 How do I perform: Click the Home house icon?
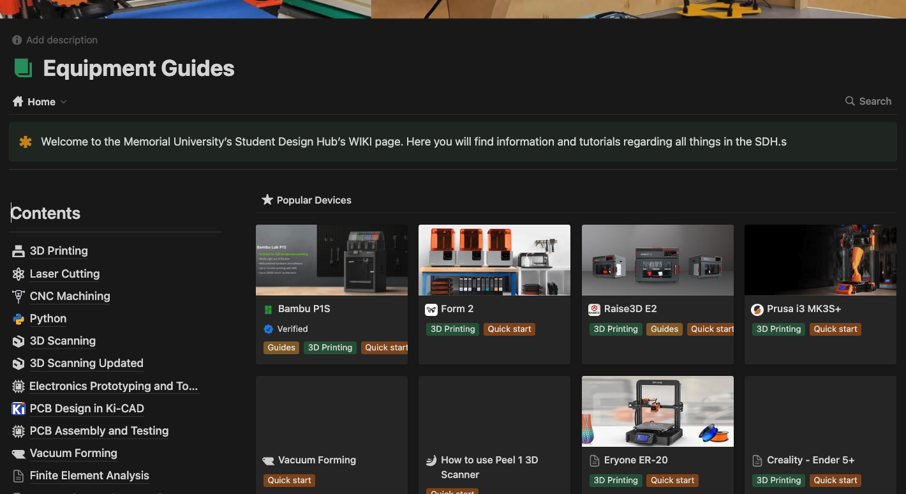tap(18, 101)
